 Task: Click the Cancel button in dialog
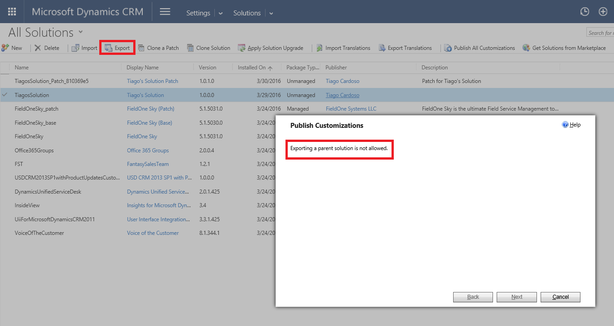pyautogui.click(x=560, y=297)
